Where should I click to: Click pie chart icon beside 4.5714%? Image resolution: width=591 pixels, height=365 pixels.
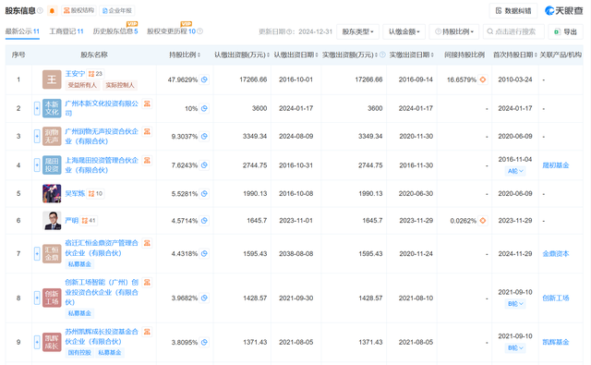pyautogui.click(x=204, y=221)
